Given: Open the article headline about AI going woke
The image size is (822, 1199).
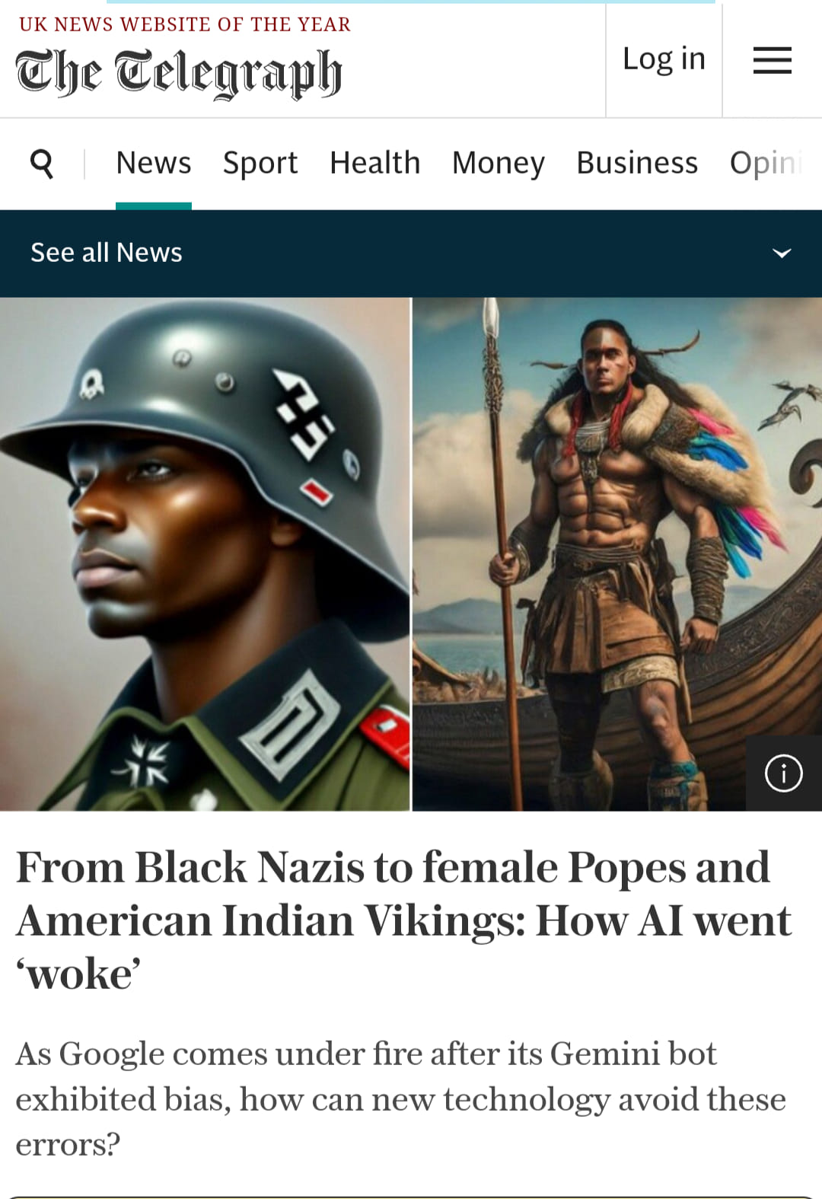Looking at the screenshot, I should [403, 920].
